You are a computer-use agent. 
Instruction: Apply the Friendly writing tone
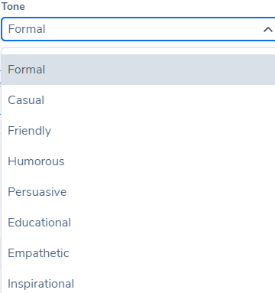tap(138, 131)
